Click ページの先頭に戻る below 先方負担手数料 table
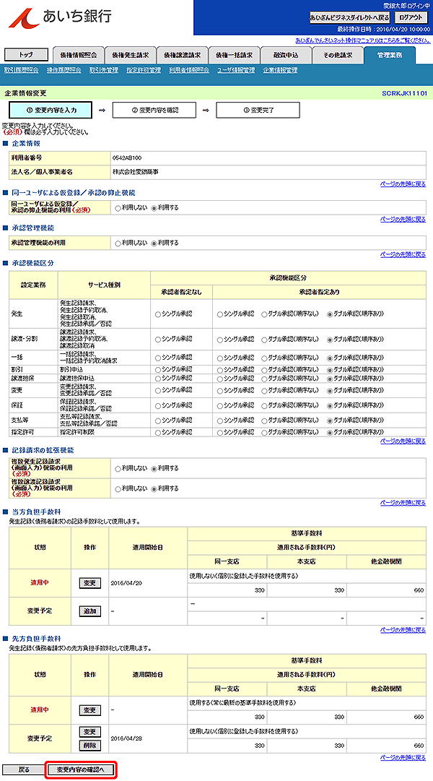This screenshot has height=781, width=433. [403, 758]
